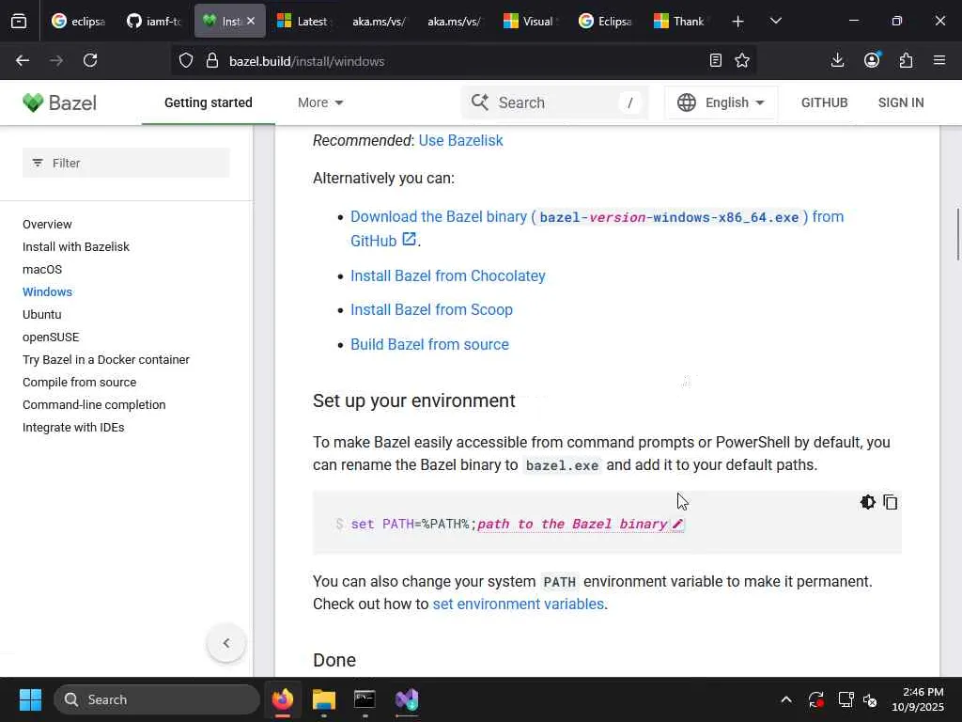Open Command-line completion in sidebar
This screenshot has width=962, height=722.
[94, 404]
